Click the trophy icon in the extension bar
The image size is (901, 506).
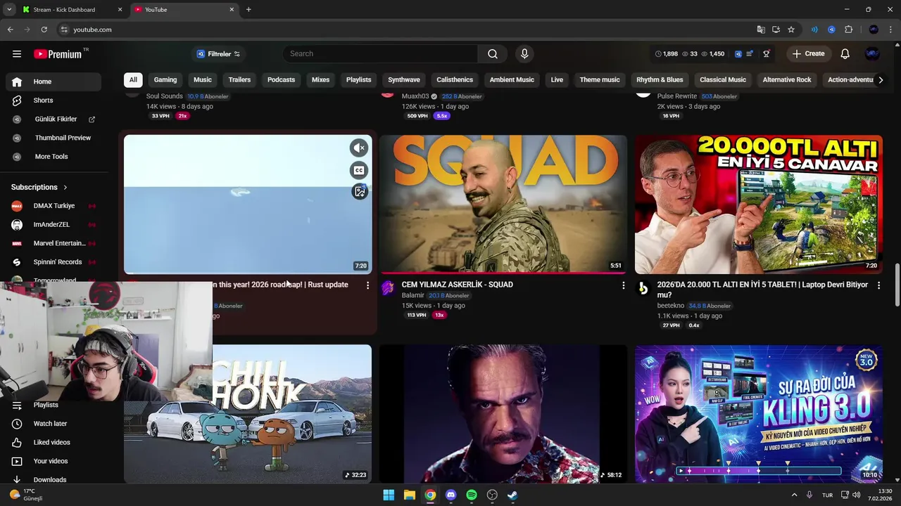coord(767,53)
